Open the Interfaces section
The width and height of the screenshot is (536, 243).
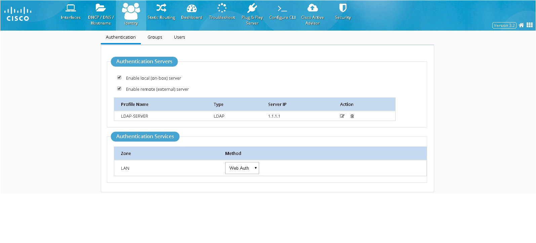[71, 12]
